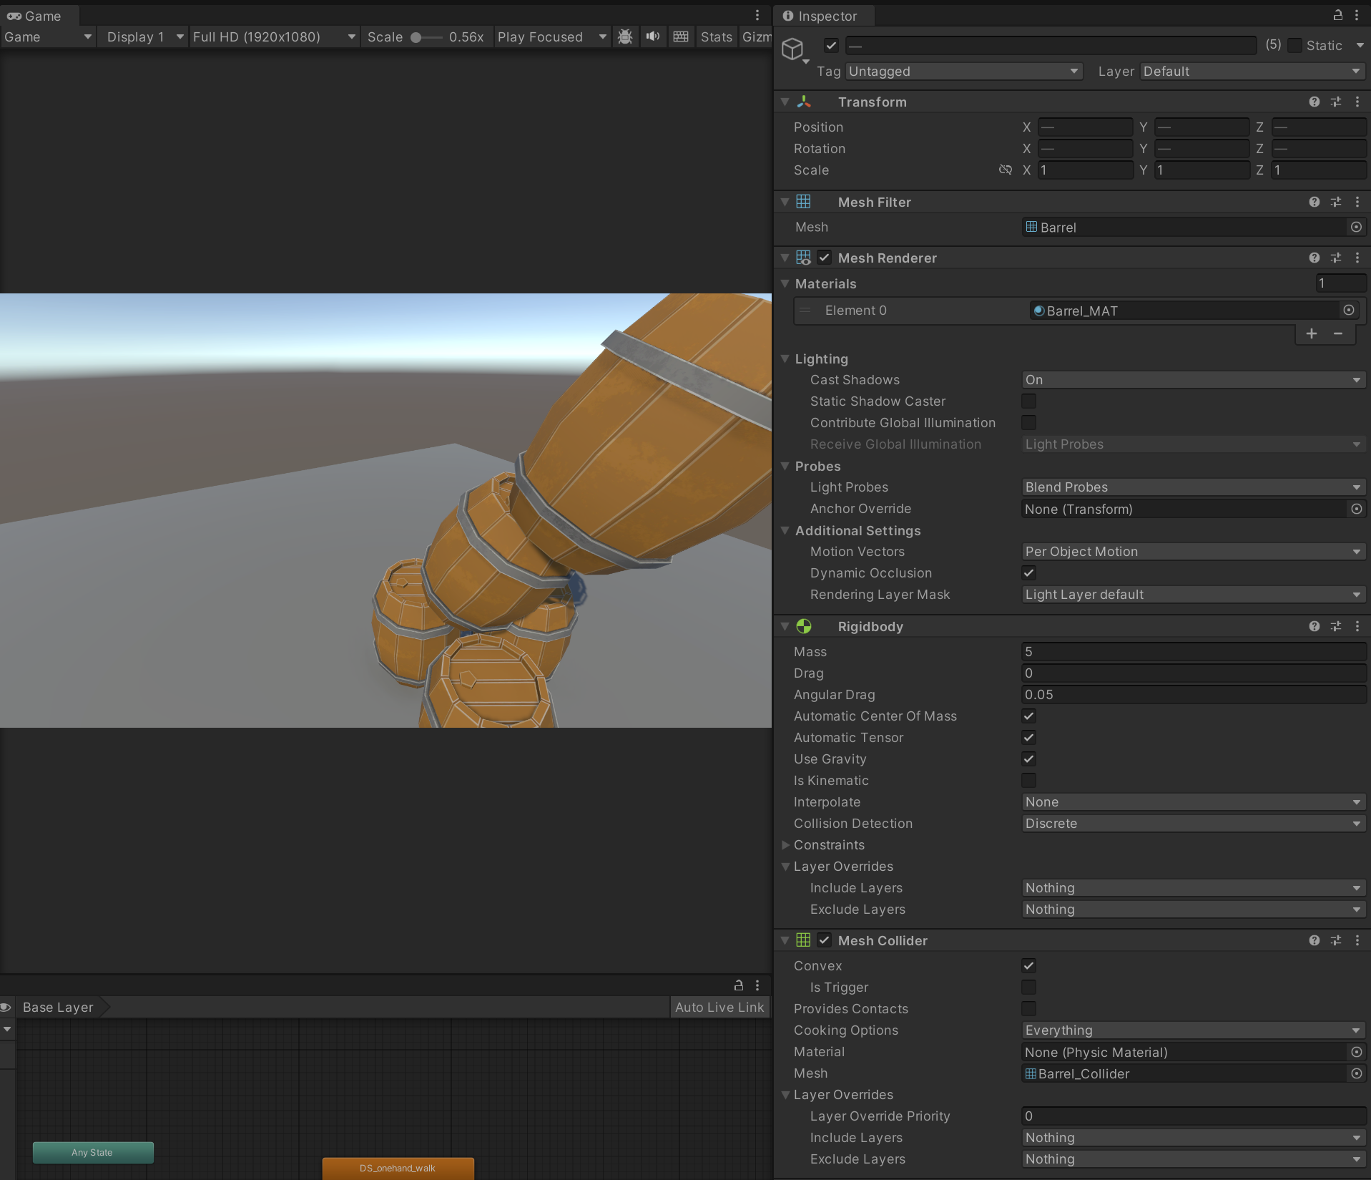Disable the Mesh Renderer component checkbox

pyautogui.click(x=825, y=258)
